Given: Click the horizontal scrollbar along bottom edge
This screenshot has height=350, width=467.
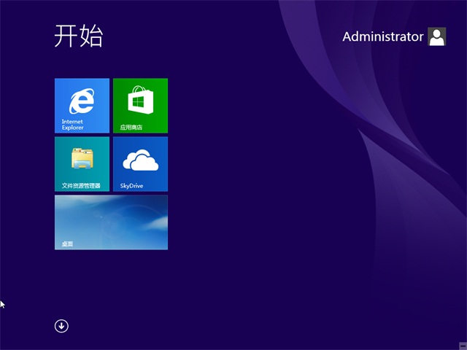Looking at the screenshot, I should point(233,347).
